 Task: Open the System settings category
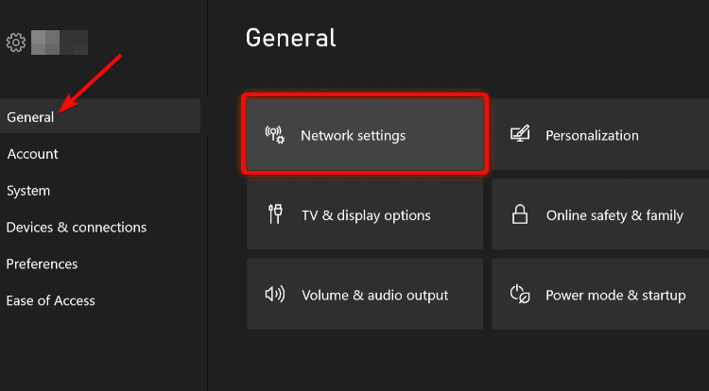click(x=28, y=191)
